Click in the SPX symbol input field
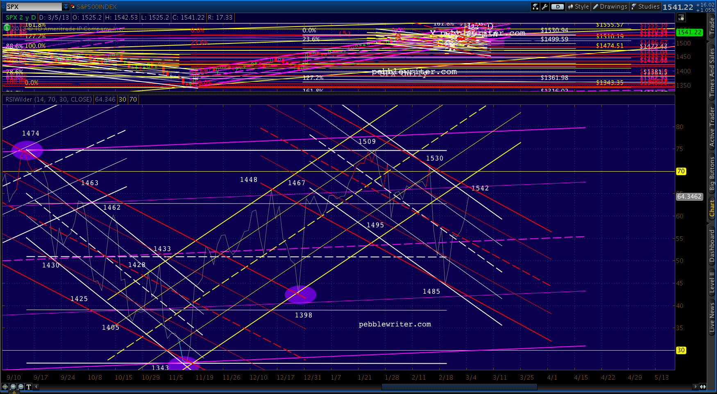This screenshot has width=717, height=394. (x=34, y=7)
